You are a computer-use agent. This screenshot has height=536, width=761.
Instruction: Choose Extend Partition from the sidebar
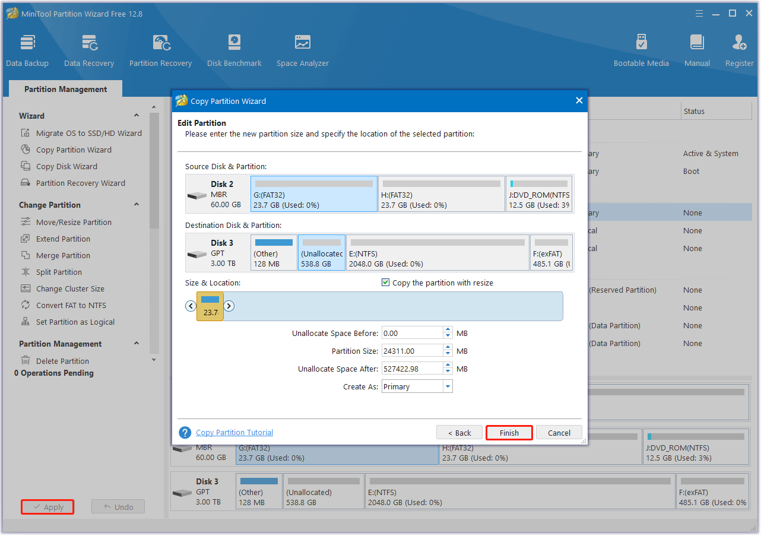click(x=63, y=239)
